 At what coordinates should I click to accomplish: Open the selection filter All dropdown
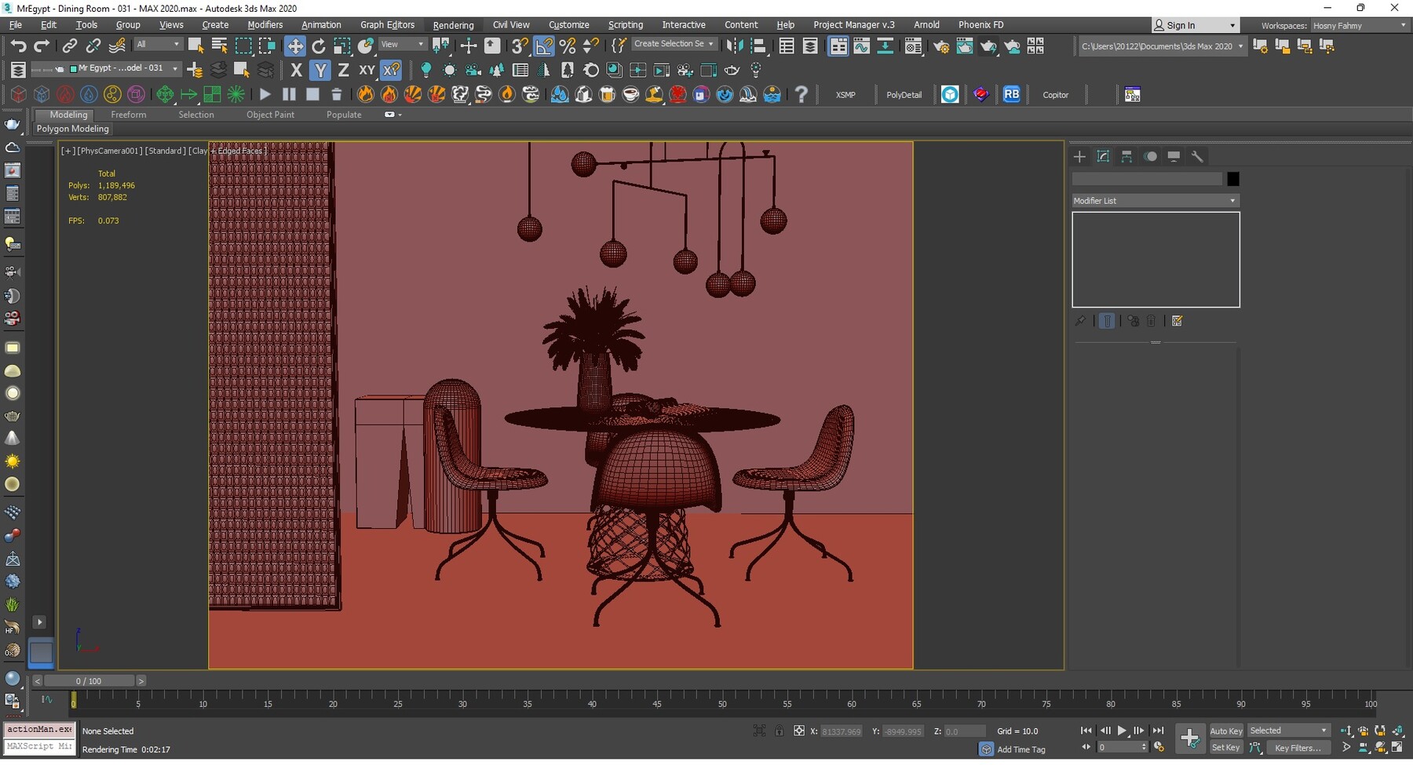(x=157, y=43)
